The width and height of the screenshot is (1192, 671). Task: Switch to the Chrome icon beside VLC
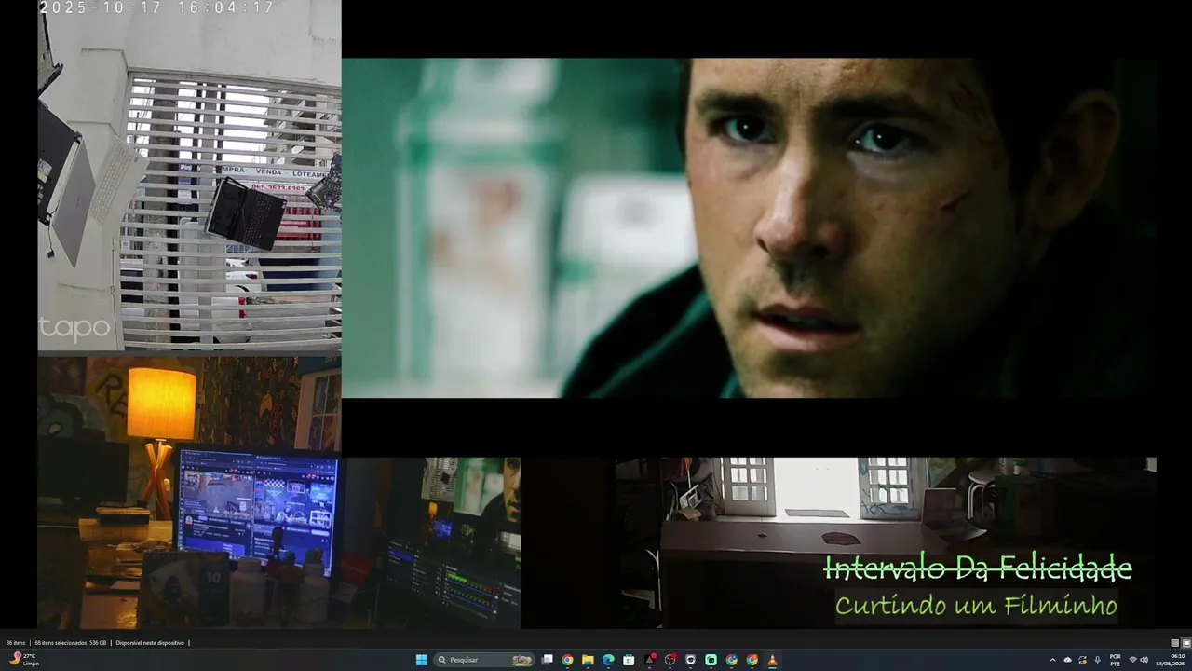tap(752, 660)
